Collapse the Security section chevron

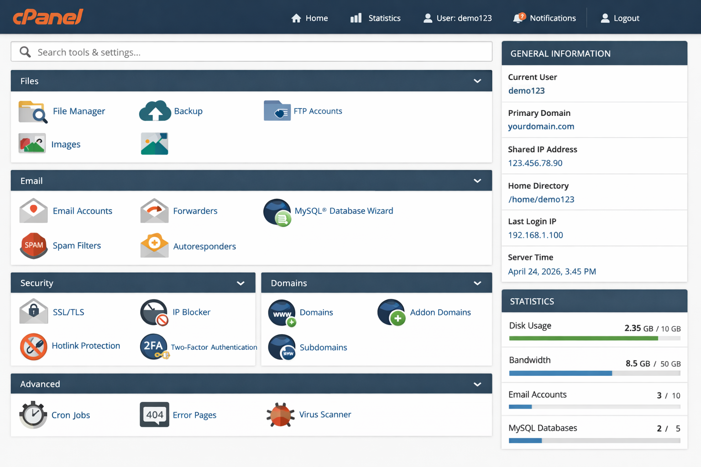click(241, 283)
